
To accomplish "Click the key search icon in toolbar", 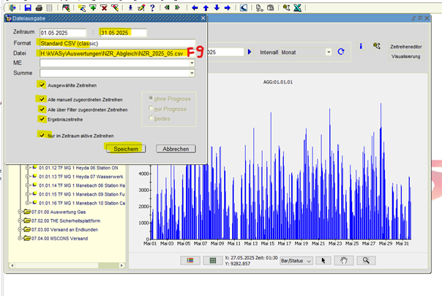I will pyautogui.click(x=286, y=8).
